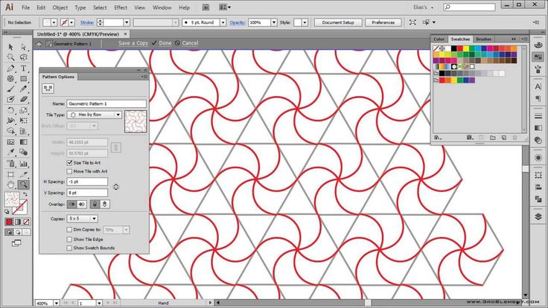Open the Opacity 100% dropdown

coord(274,22)
